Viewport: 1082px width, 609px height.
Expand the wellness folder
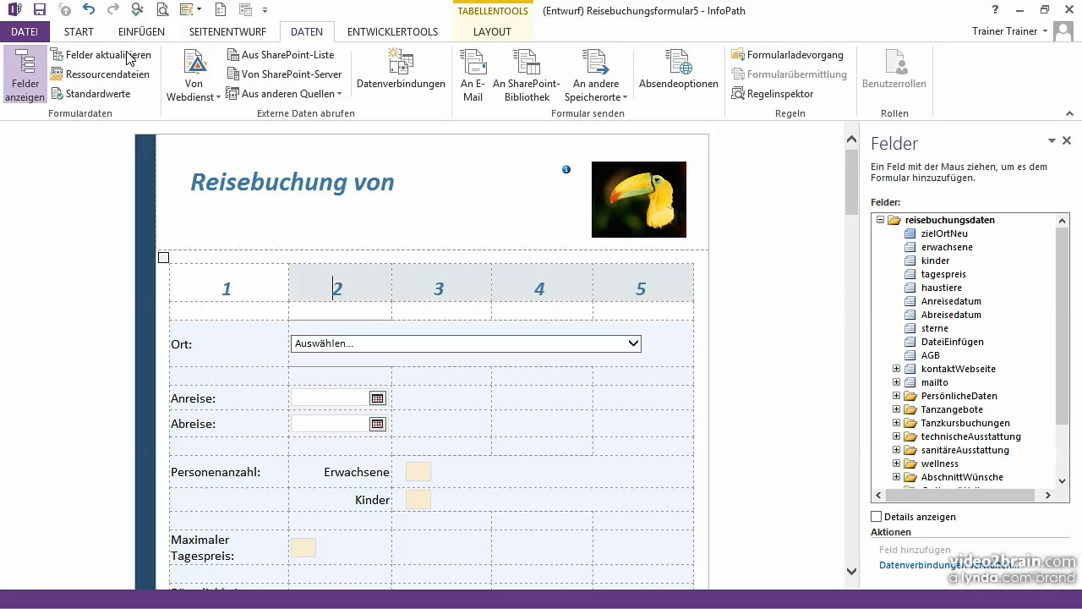(897, 464)
